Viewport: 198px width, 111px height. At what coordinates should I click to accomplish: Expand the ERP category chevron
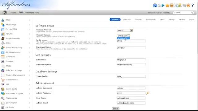(x=30, y=84)
